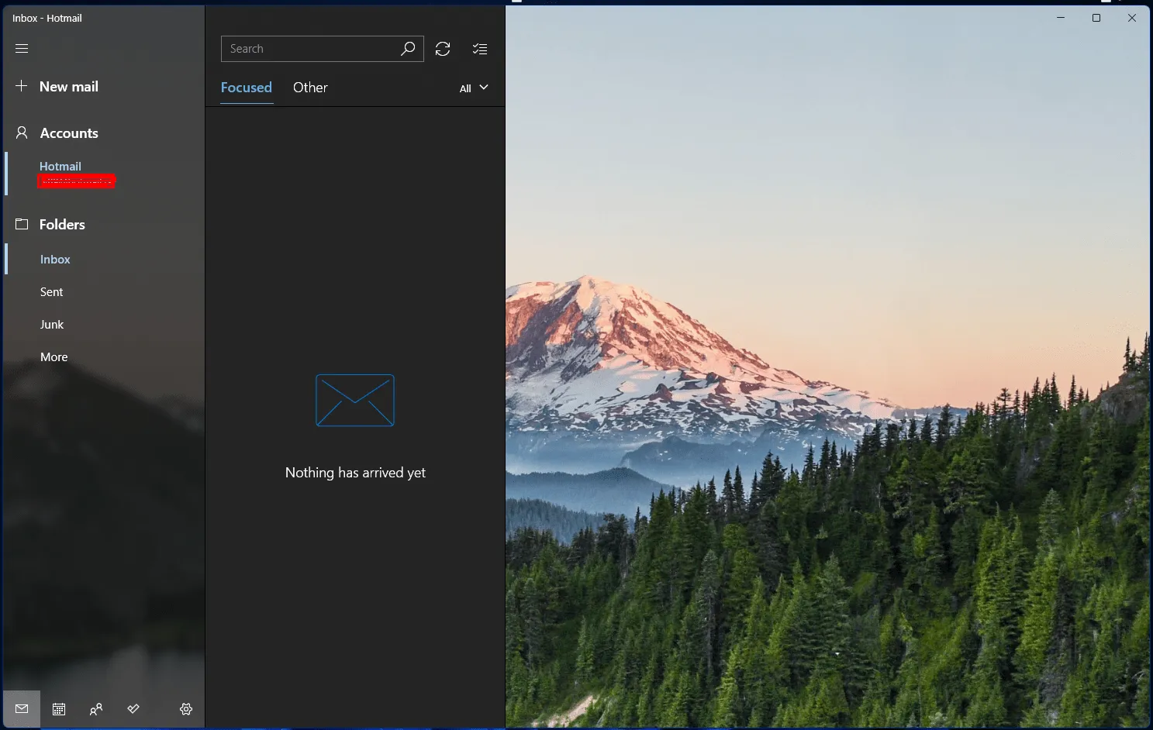Image resolution: width=1153 pixels, height=730 pixels.
Task: Expand More folders list
Action: [x=54, y=357]
